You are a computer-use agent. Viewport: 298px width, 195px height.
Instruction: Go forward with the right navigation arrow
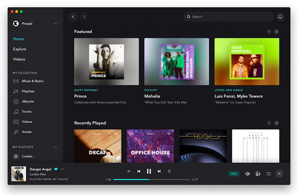(x=84, y=17)
